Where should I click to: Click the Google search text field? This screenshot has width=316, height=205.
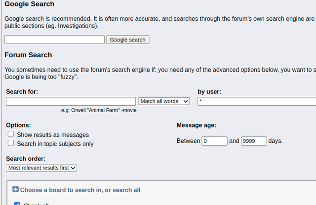click(x=55, y=40)
